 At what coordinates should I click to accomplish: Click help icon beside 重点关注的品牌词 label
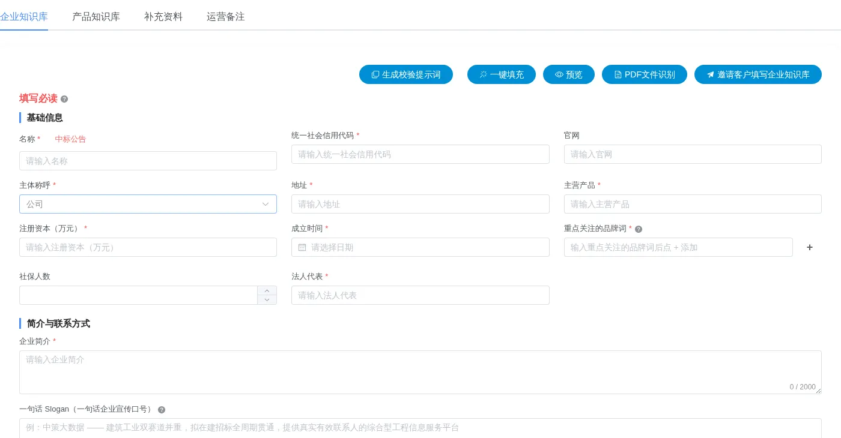click(639, 229)
